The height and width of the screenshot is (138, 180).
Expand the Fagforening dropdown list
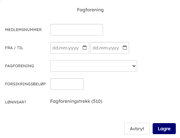click(94, 66)
